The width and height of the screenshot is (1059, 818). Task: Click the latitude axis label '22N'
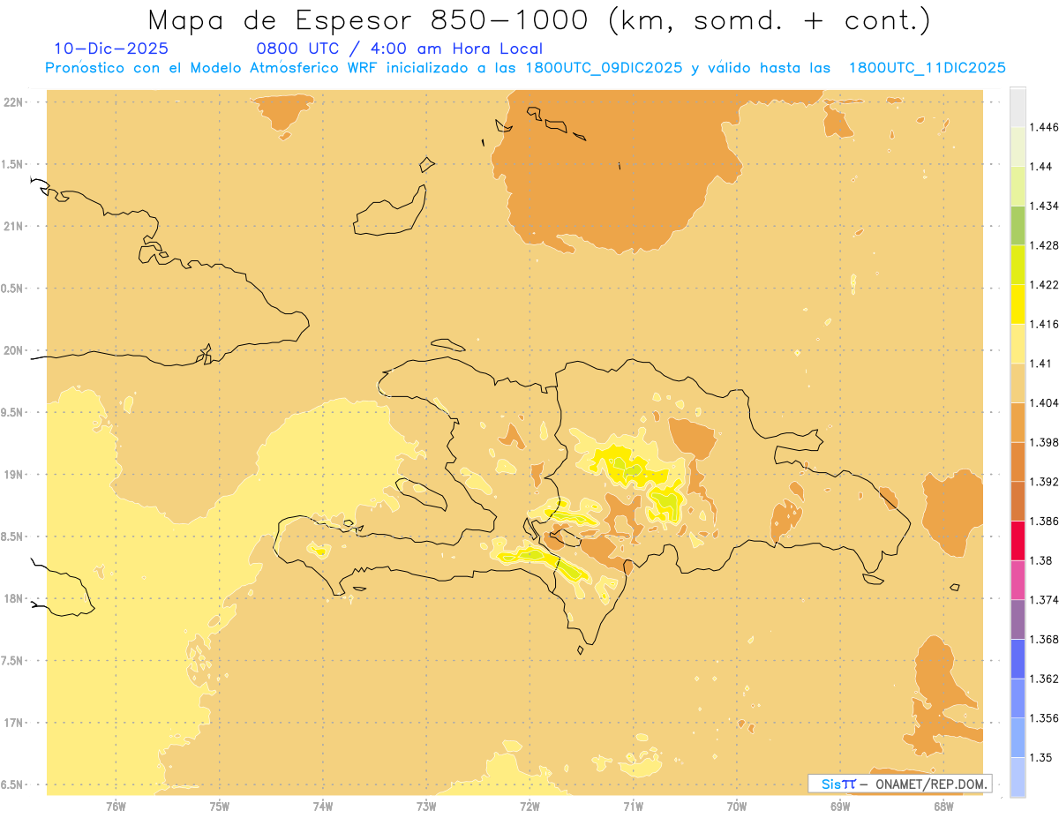(14, 102)
